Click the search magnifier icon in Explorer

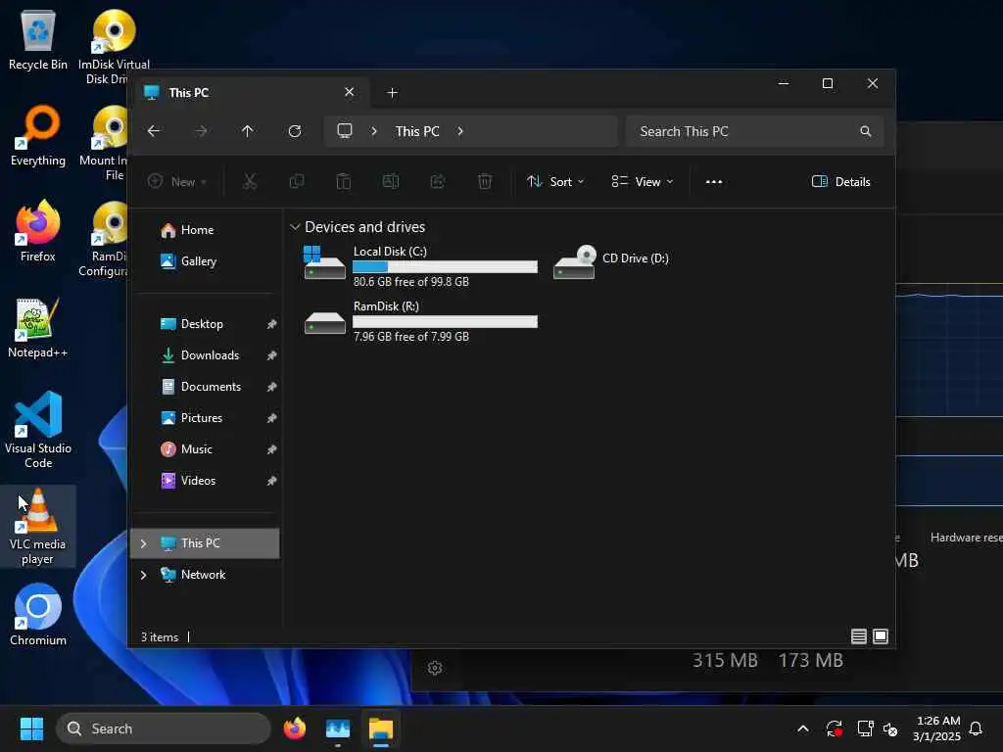[866, 131]
